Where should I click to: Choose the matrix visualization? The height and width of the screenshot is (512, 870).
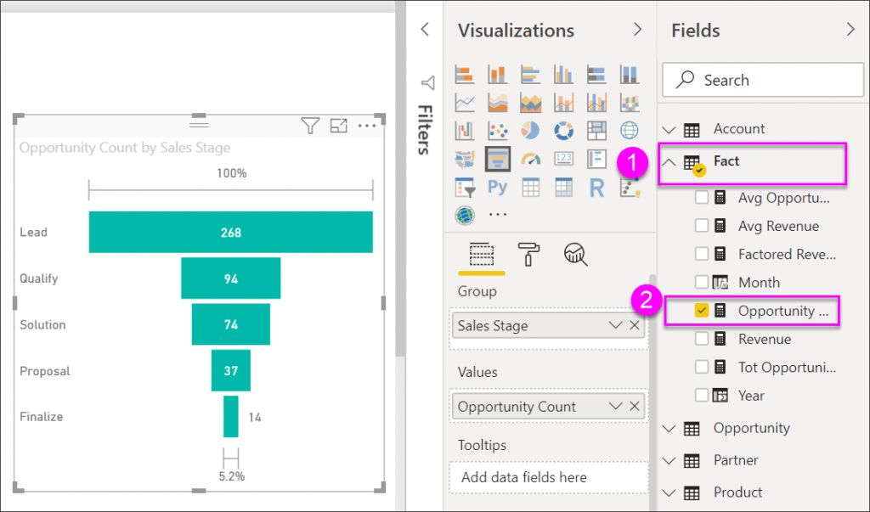pos(563,188)
